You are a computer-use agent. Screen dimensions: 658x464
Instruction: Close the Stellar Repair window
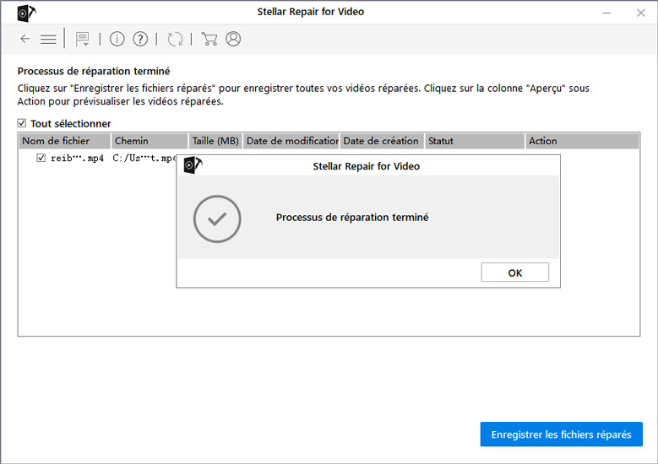point(640,13)
